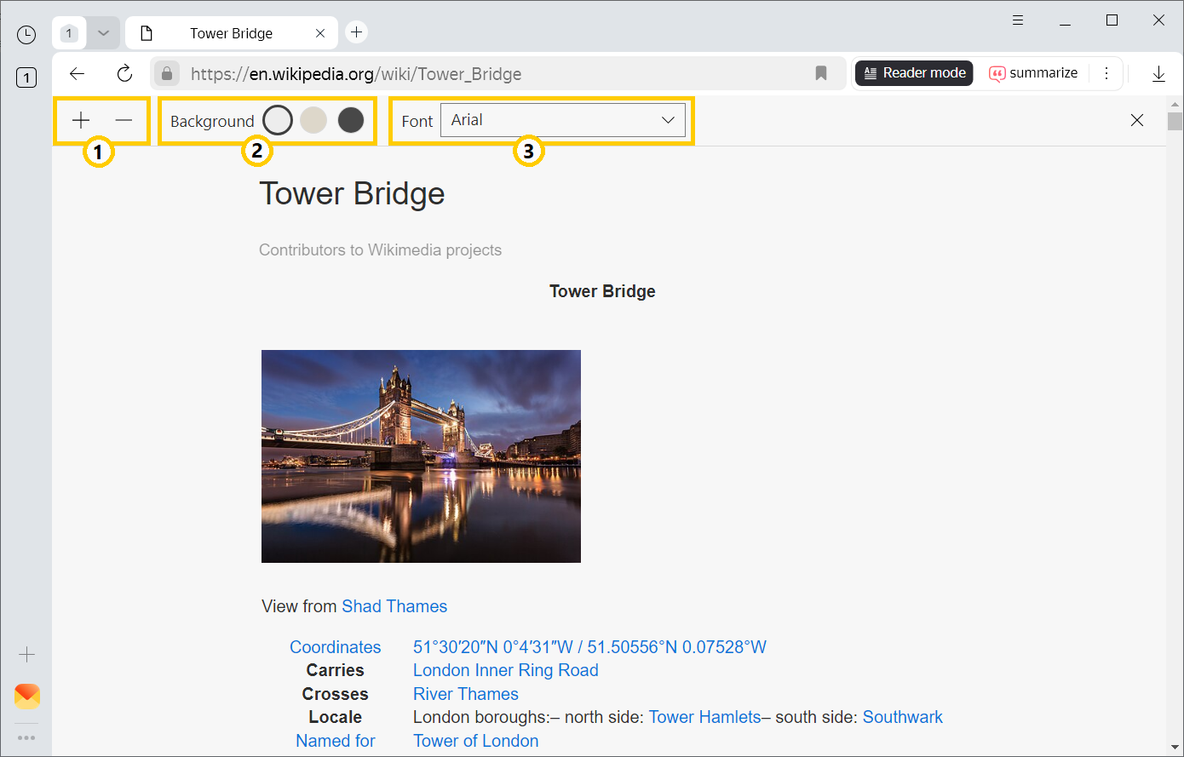Bookmark the current page
Image resolution: width=1184 pixels, height=757 pixels.
820,74
